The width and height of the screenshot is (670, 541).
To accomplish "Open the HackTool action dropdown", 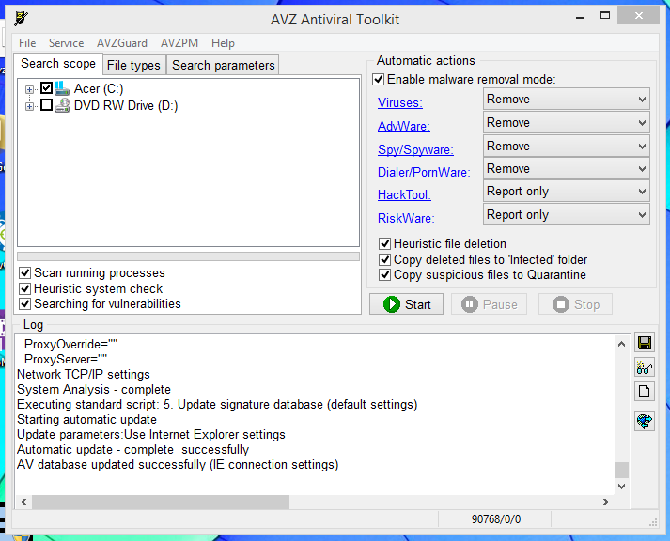I will (x=567, y=192).
